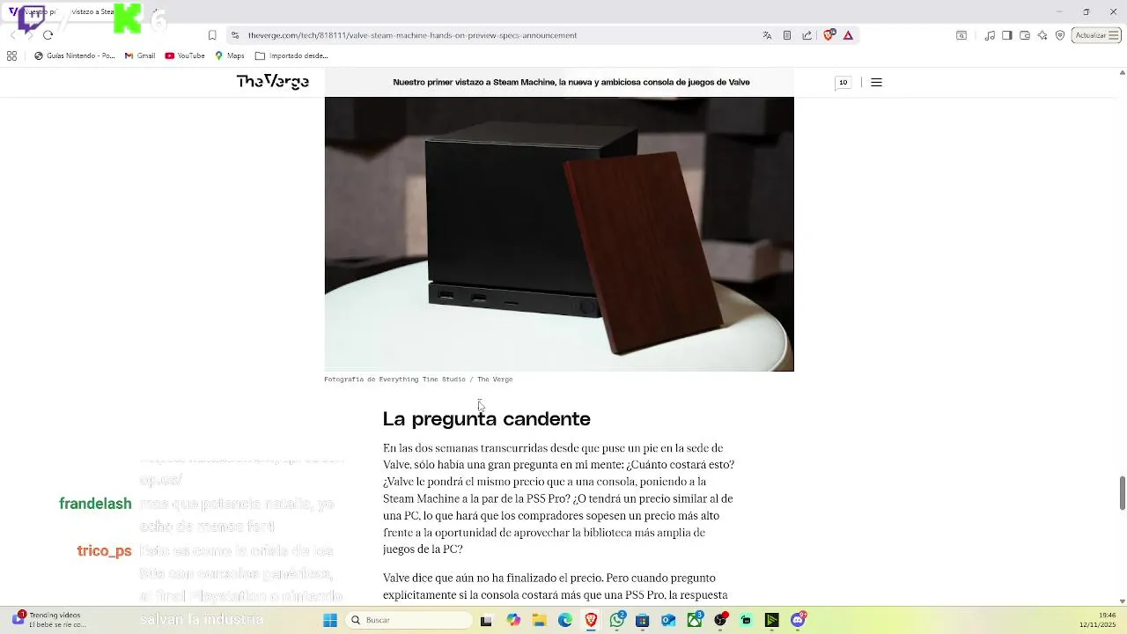Viewport: 1127px width, 634px height.
Task: Open the Trending videos news widget
Action: click(48, 620)
